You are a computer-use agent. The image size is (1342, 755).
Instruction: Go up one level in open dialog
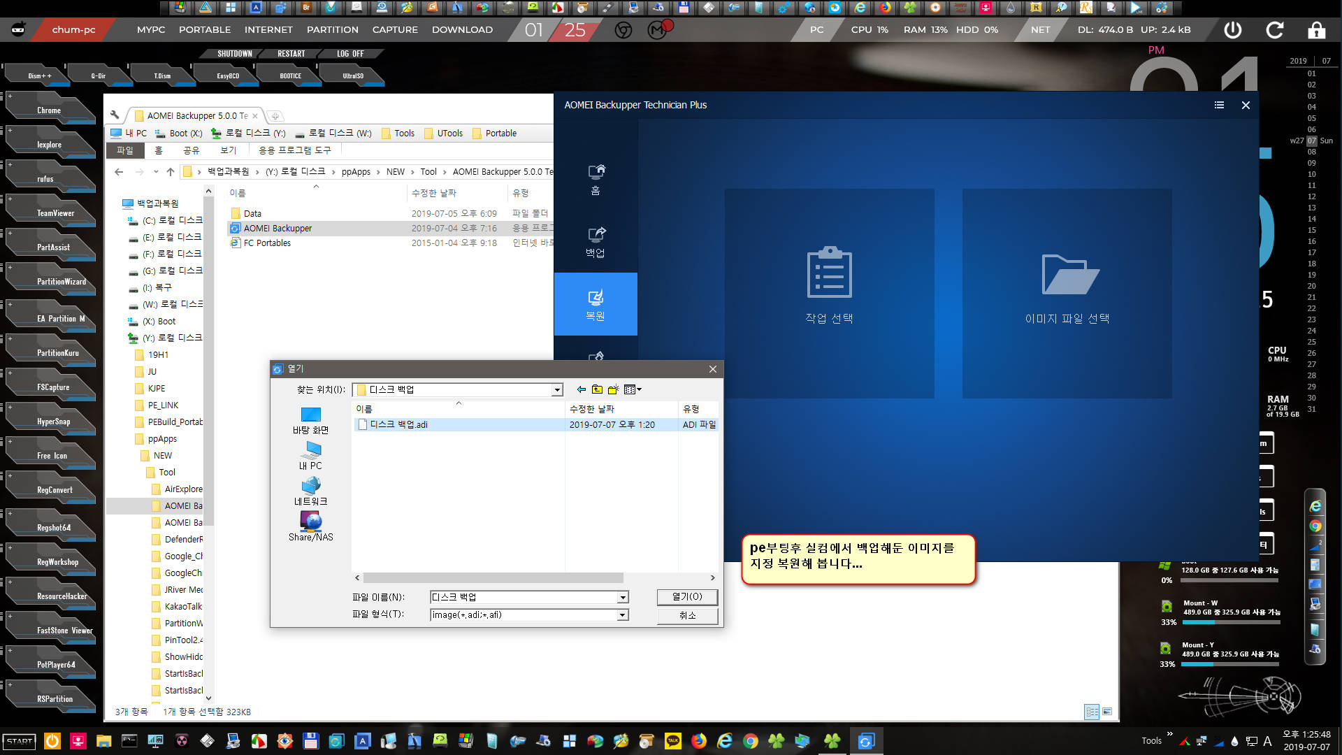597,389
